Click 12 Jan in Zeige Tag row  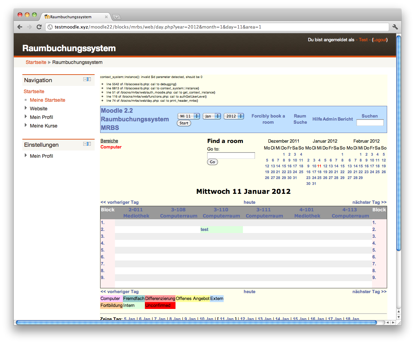point(247,319)
